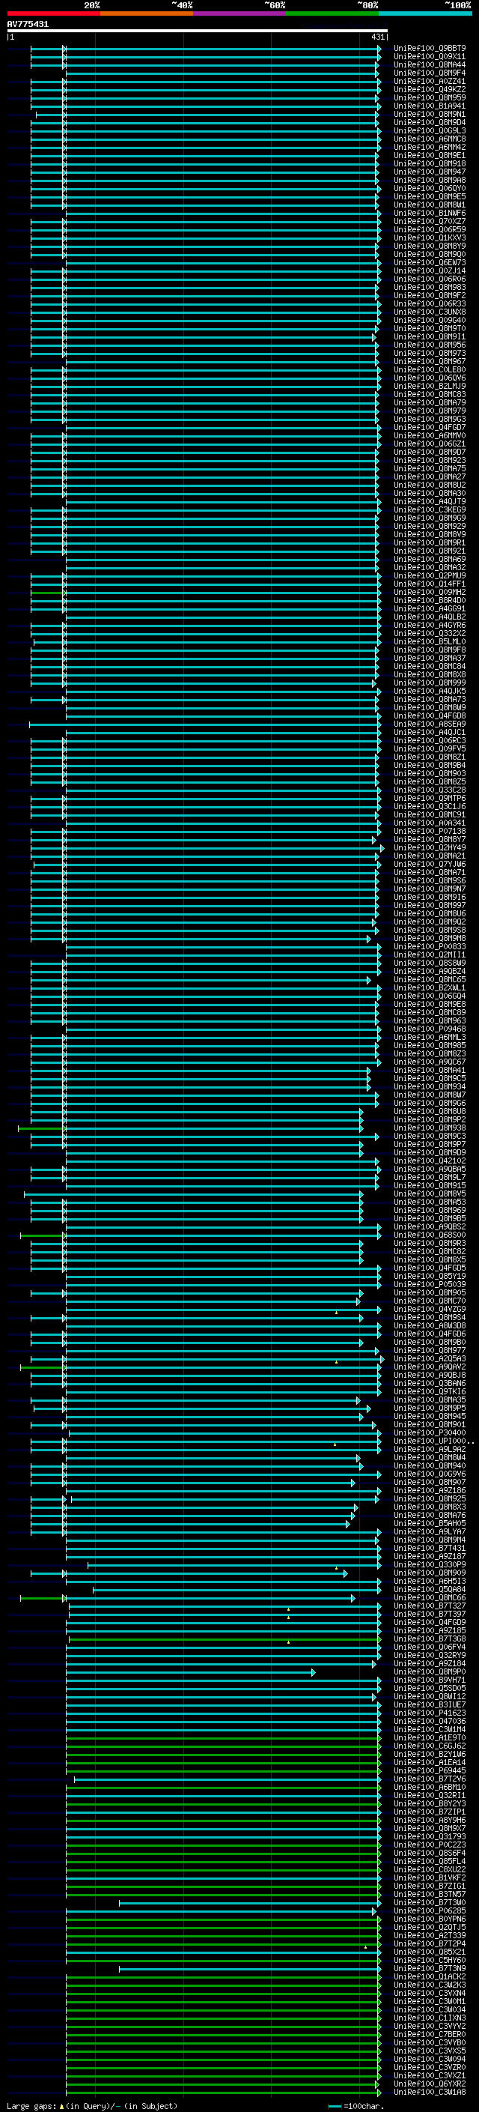Select hit label UniRef100_Q2HY49
479x2112 pixels.
[x=430, y=848]
